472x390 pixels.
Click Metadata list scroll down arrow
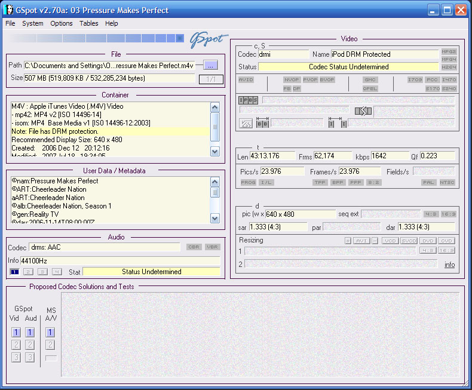pos(215,218)
